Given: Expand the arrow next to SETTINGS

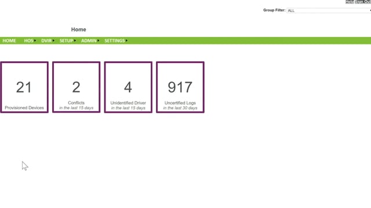Looking at the screenshot, I should click(126, 40).
